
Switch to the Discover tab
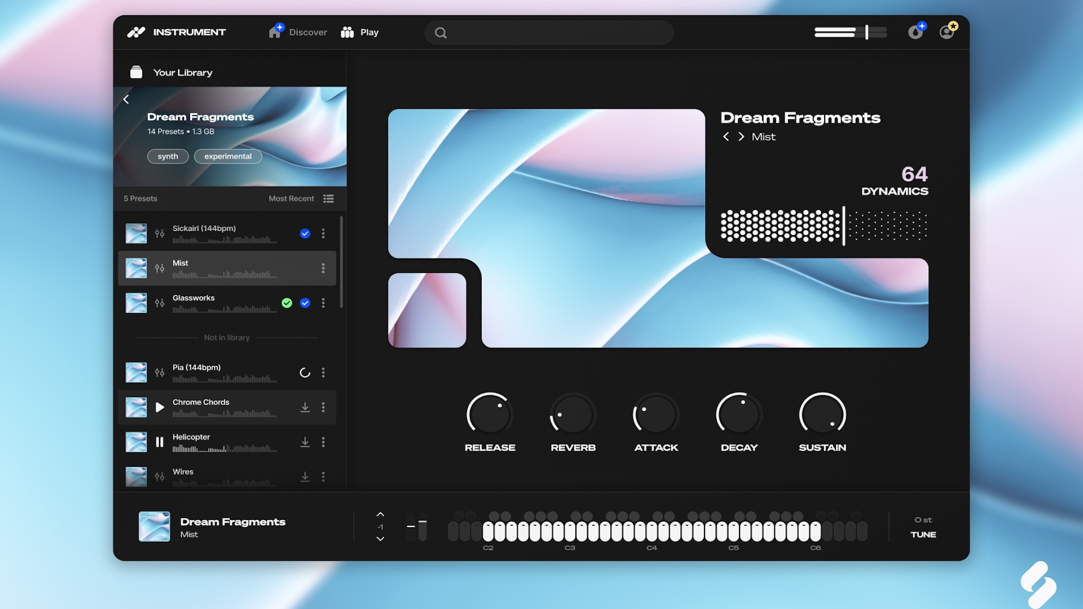pos(297,32)
